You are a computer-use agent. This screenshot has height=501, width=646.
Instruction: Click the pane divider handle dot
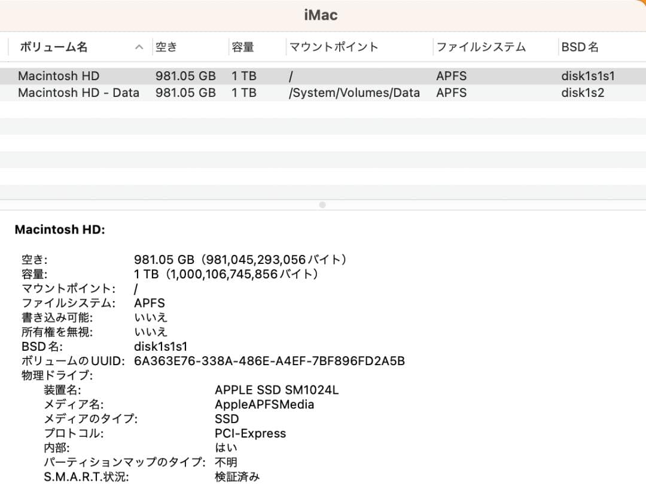click(x=322, y=205)
